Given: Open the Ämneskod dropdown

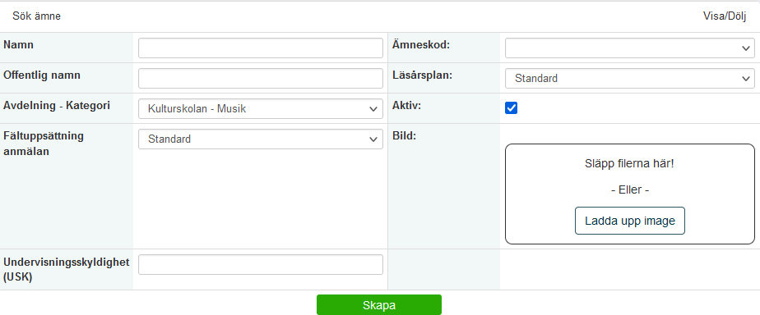Looking at the screenshot, I should pos(629,48).
